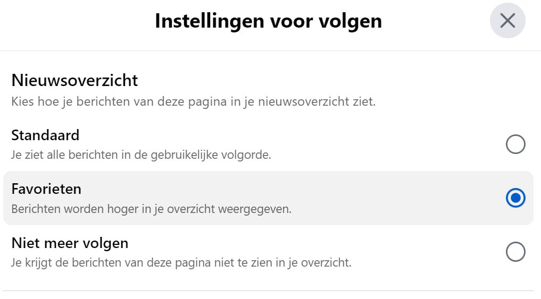
Task: Click the 'Je ziet alle berichten' description
Action: 141,155
